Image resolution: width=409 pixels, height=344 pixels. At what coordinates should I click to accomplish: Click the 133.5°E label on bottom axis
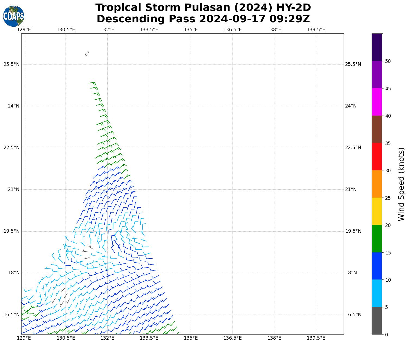[x=149, y=338]
